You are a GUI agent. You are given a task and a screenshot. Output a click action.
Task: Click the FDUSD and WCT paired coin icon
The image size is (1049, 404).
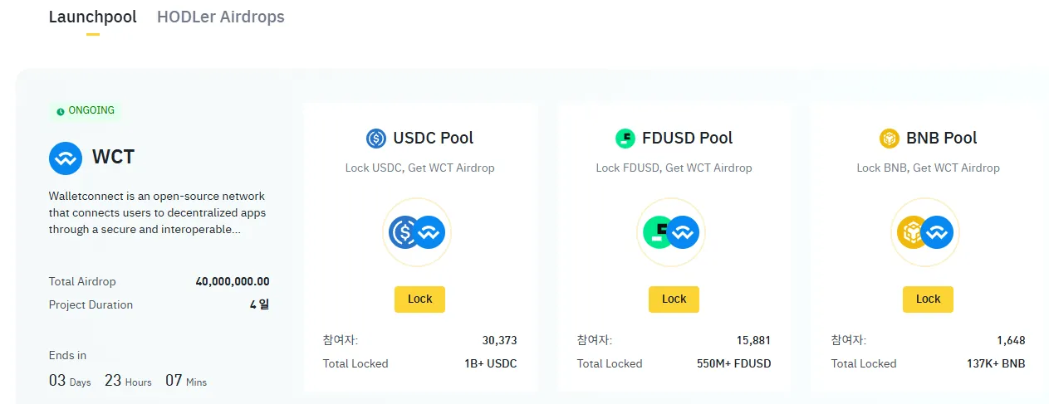[671, 232]
